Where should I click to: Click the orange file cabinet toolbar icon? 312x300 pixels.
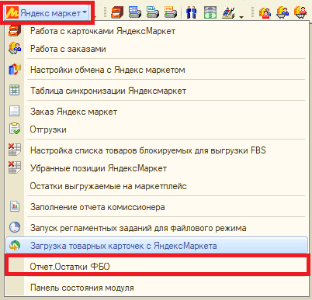[x=117, y=12]
